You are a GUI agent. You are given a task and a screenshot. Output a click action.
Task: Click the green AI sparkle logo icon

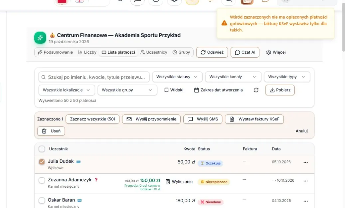coord(40,38)
